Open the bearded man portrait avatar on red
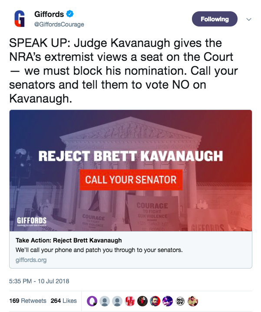261x312 pixels. point(155,301)
